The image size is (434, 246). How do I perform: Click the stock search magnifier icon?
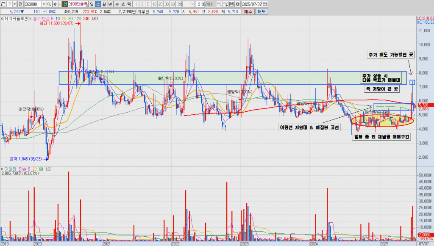pos(49,4)
